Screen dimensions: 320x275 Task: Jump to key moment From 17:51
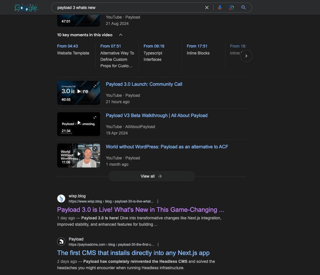click(x=197, y=46)
